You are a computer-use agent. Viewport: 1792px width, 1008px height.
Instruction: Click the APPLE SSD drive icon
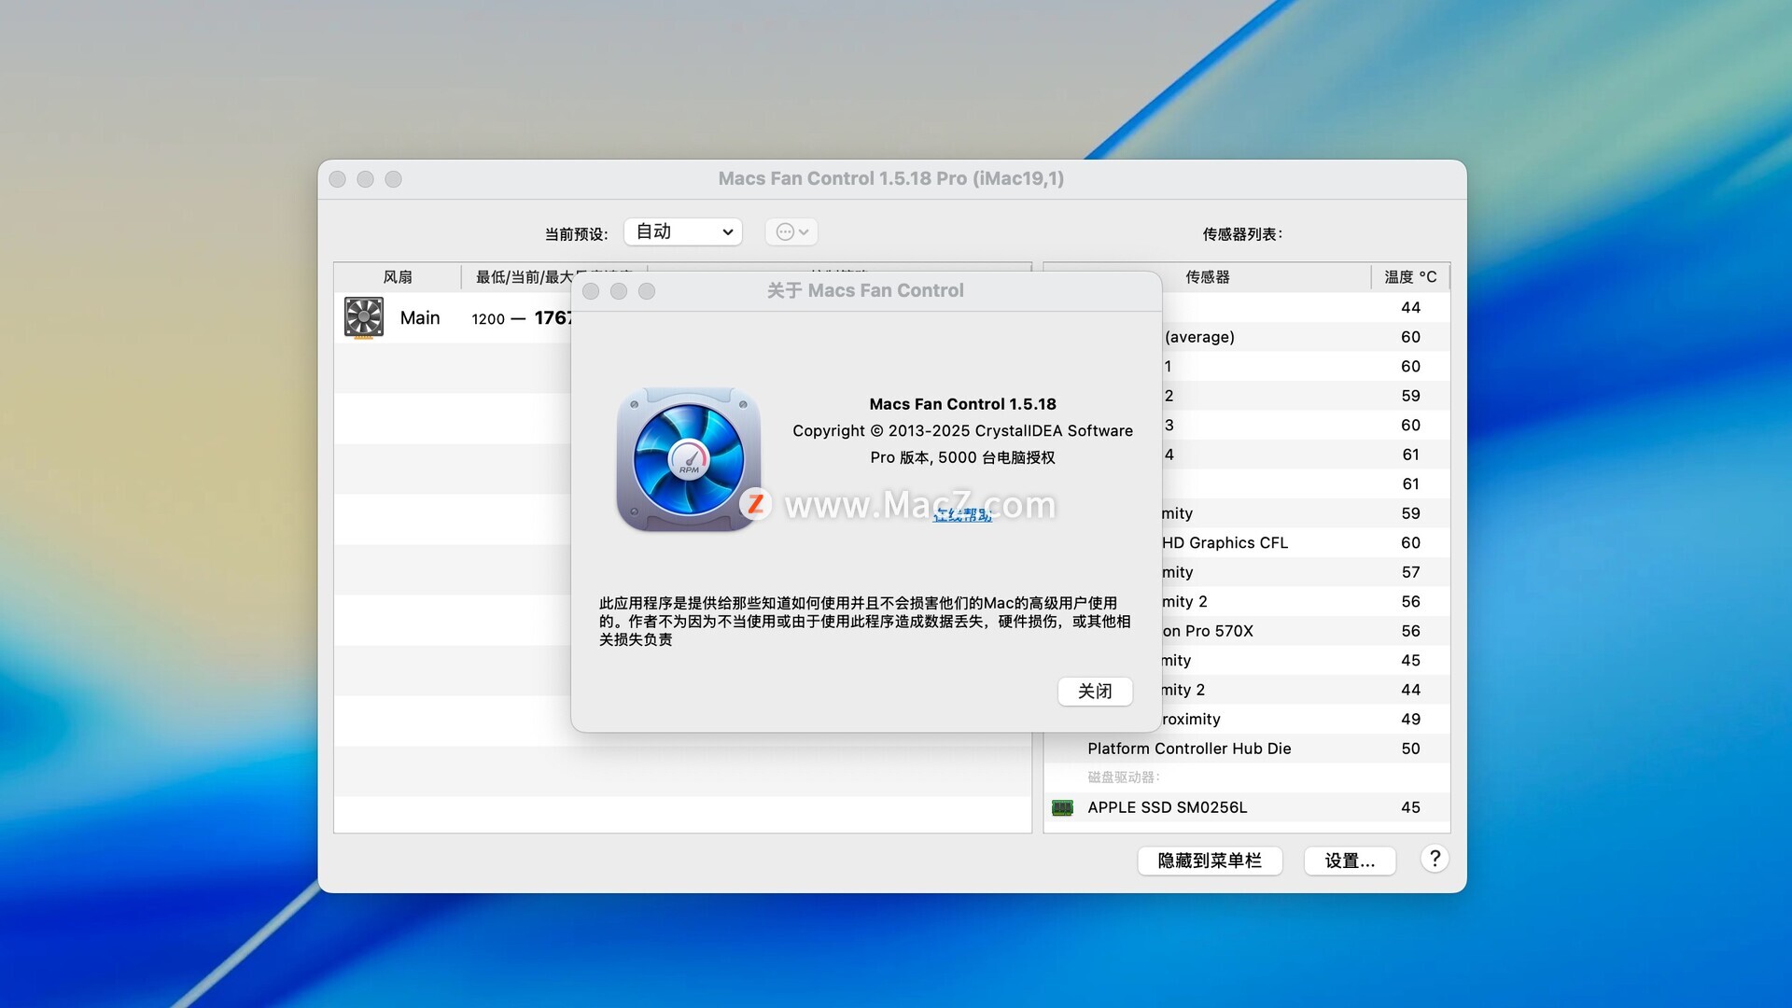1062,807
